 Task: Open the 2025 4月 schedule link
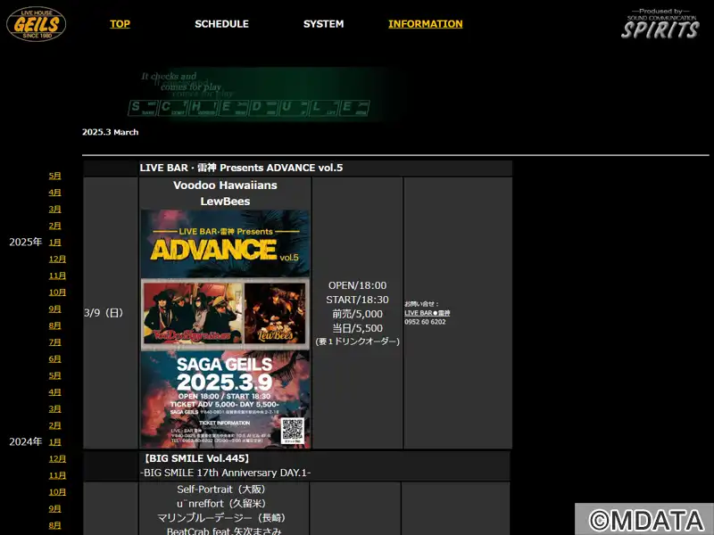coord(54,193)
